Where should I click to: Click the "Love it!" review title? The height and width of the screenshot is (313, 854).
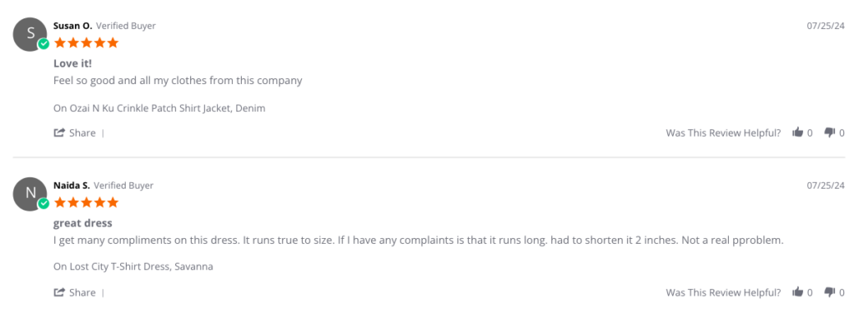point(73,63)
